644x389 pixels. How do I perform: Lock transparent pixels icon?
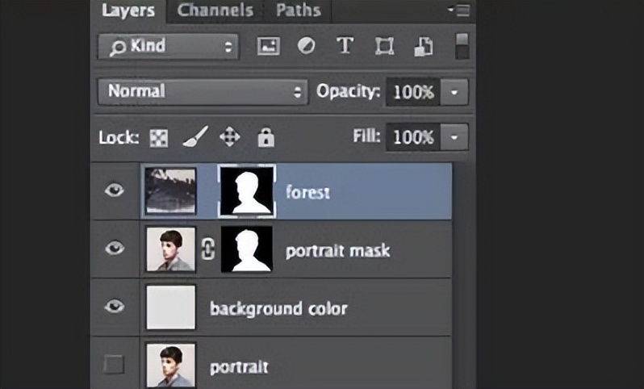click(158, 138)
